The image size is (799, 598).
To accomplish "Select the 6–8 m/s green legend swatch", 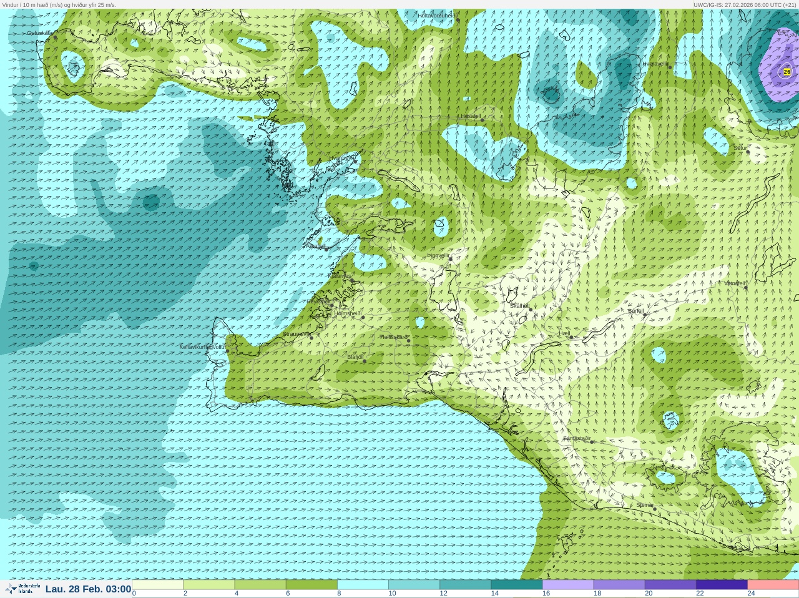I will coord(311,585).
